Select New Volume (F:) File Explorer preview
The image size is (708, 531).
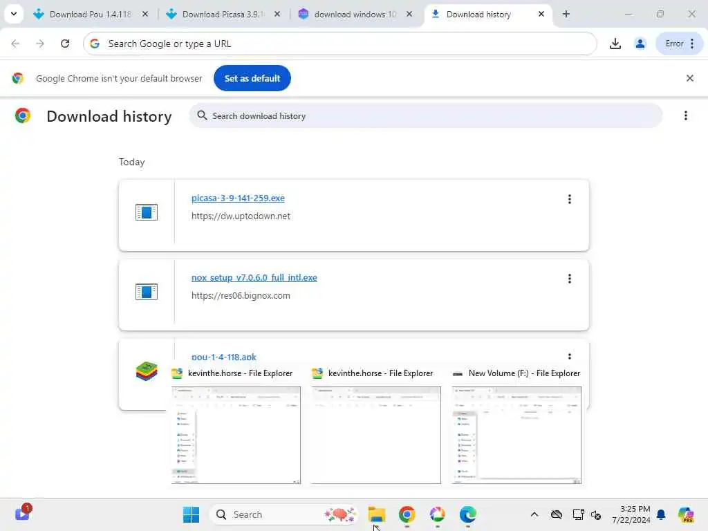point(516,435)
